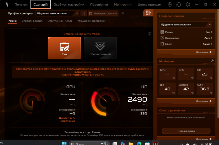219x145 pixels.
Task: Open the support headset icon
Action: click(179, 5)
